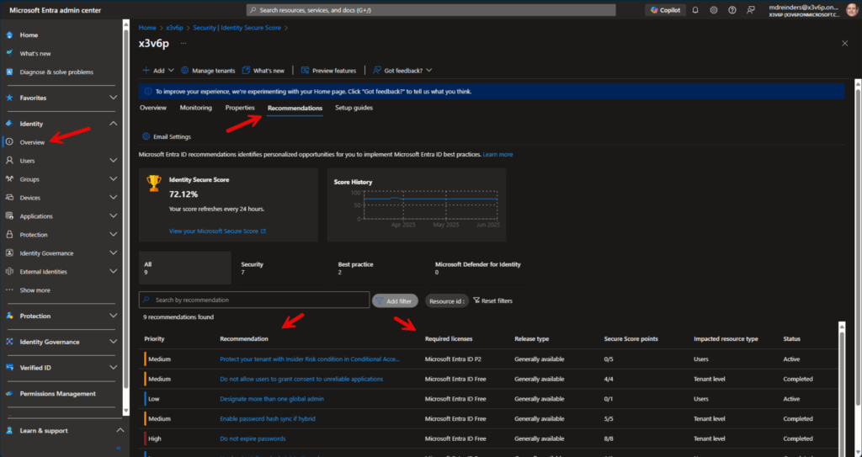Click the Score History chart
Screen dimensions: 862x457
[x=417, y=205]
